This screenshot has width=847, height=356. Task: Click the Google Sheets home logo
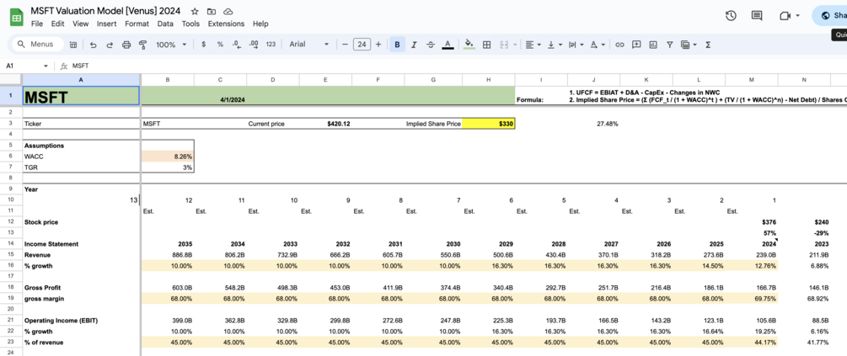point(17,18)
